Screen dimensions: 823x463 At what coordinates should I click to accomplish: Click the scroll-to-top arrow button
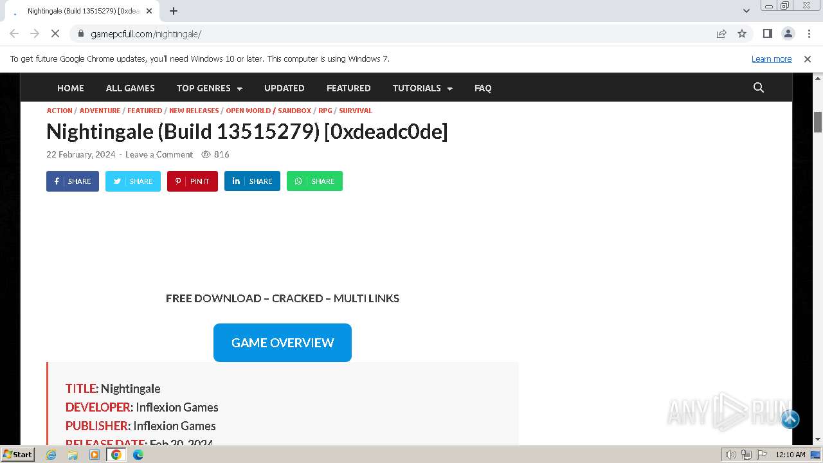(790, 419)
